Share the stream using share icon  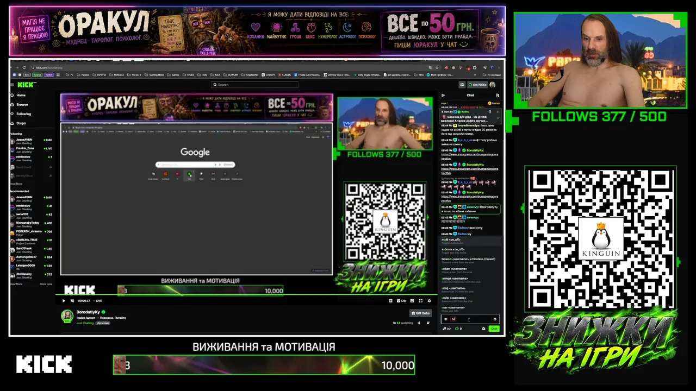419,323
